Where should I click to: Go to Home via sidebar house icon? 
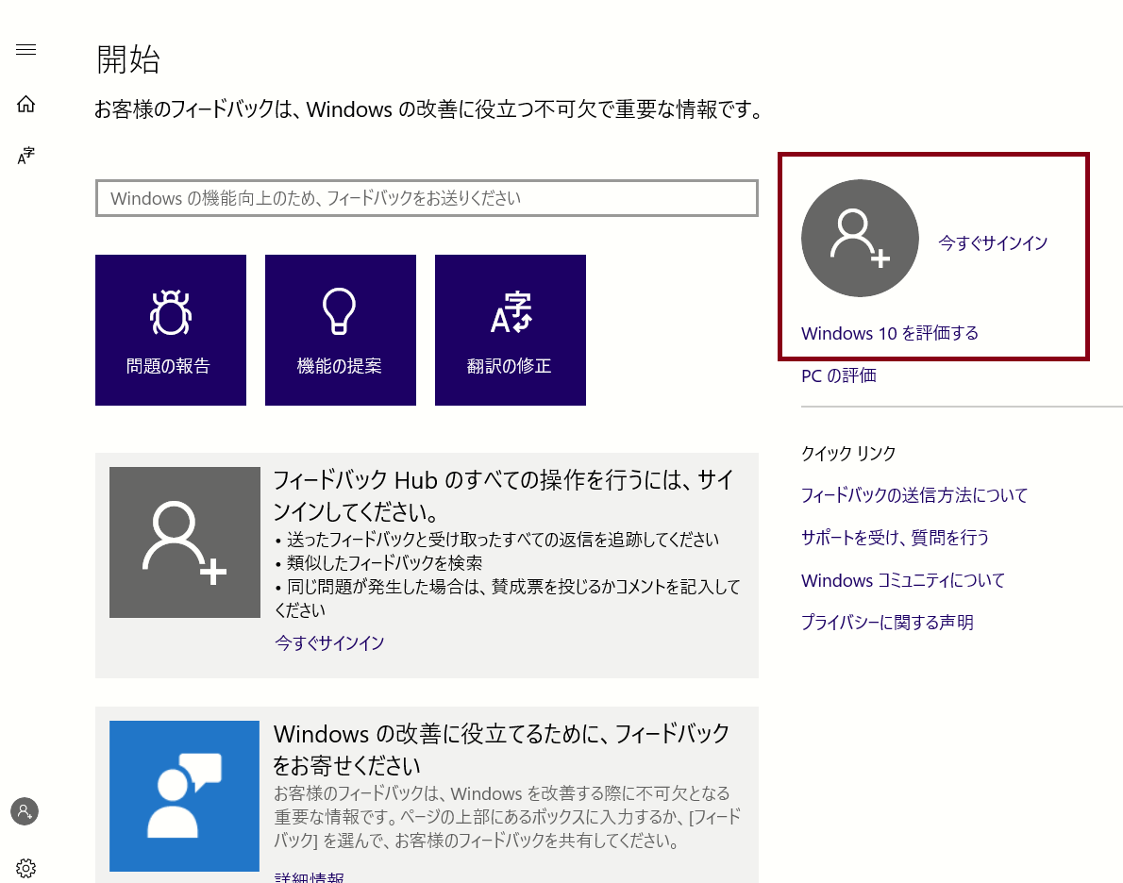25,104
